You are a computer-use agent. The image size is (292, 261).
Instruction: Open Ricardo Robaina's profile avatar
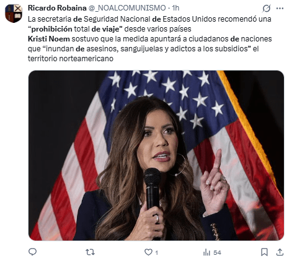(14, 14)
